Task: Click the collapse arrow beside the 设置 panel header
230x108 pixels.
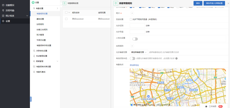Action: pyautogui.click(x=61, y=5)
